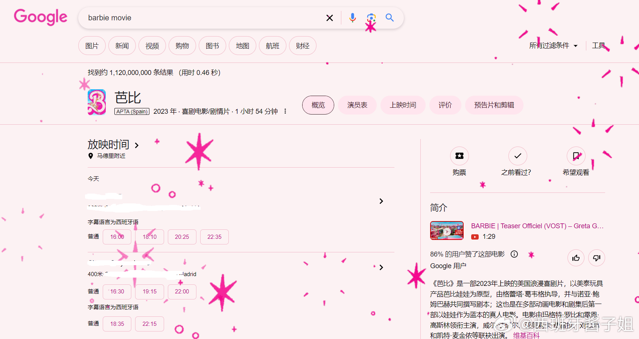
Task: Choose the 22:00 showtime
Action: click(182, 292)
